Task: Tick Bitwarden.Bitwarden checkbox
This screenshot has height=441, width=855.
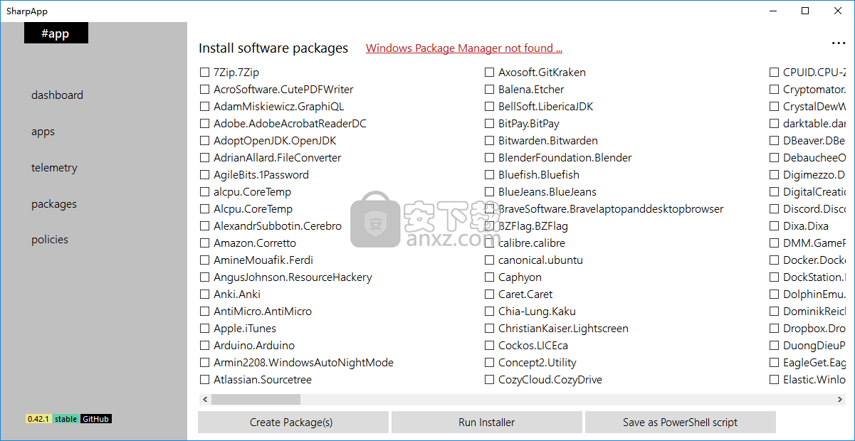Action: 490,141
